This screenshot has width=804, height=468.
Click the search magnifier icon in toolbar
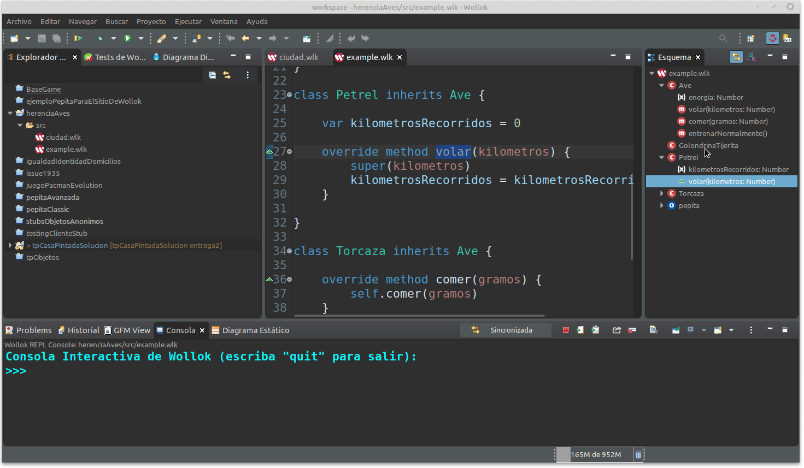pyautogui.click(x=723, y=38)
